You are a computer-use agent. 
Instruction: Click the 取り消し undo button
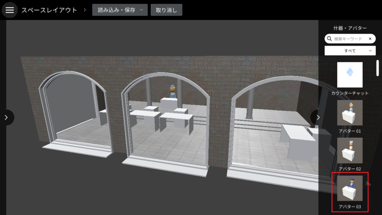click(166, 10)
